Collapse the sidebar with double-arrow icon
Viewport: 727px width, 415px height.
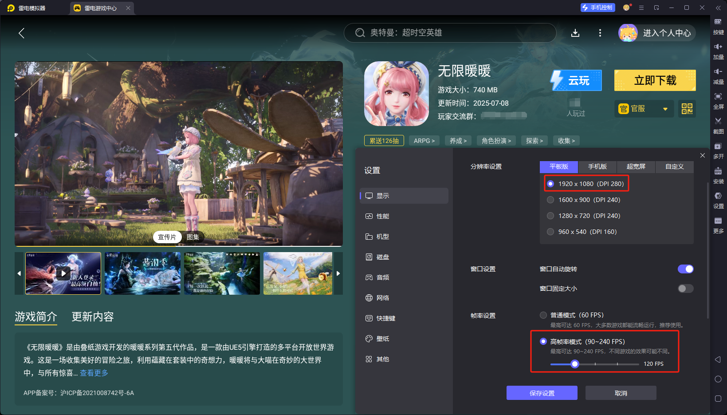(718, 8)
